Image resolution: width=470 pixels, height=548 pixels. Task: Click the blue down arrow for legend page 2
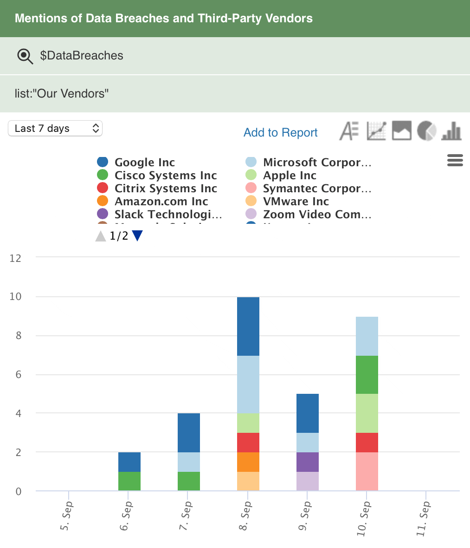click(x=137, y=236)
